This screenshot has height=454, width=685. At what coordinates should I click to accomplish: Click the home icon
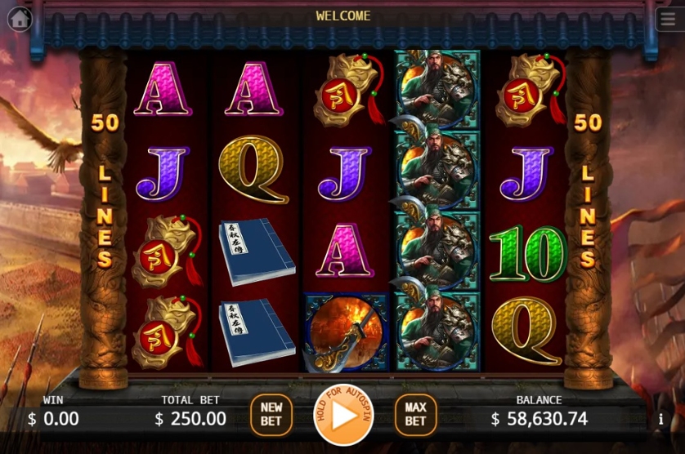(x=20, y=20)
